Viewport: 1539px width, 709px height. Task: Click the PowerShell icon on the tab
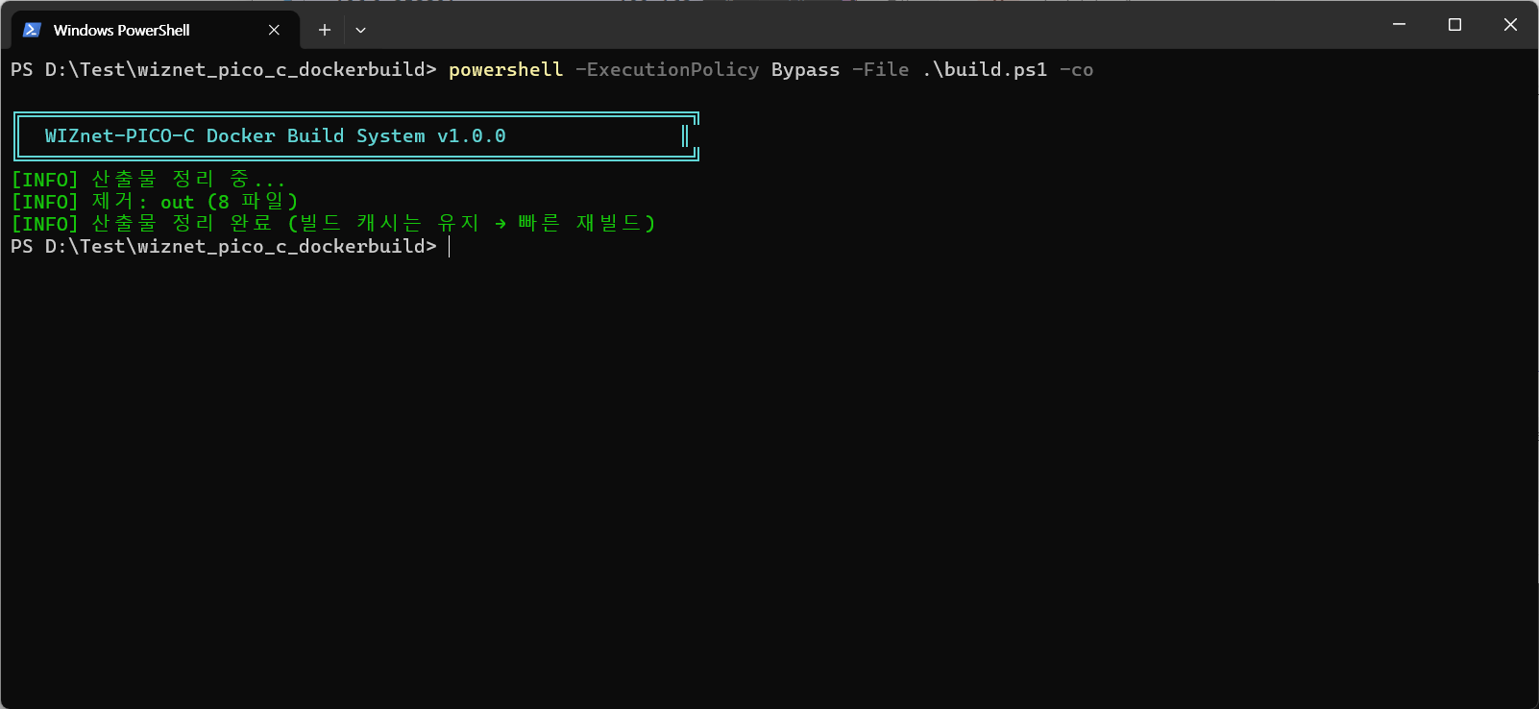32,30
